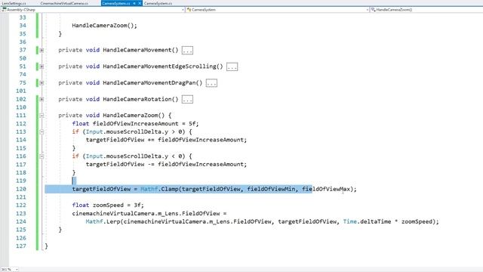Open the CameraSystem class dropdown
Screen dimensions: 483x272
pyautogui.click(x=278, y=10)
